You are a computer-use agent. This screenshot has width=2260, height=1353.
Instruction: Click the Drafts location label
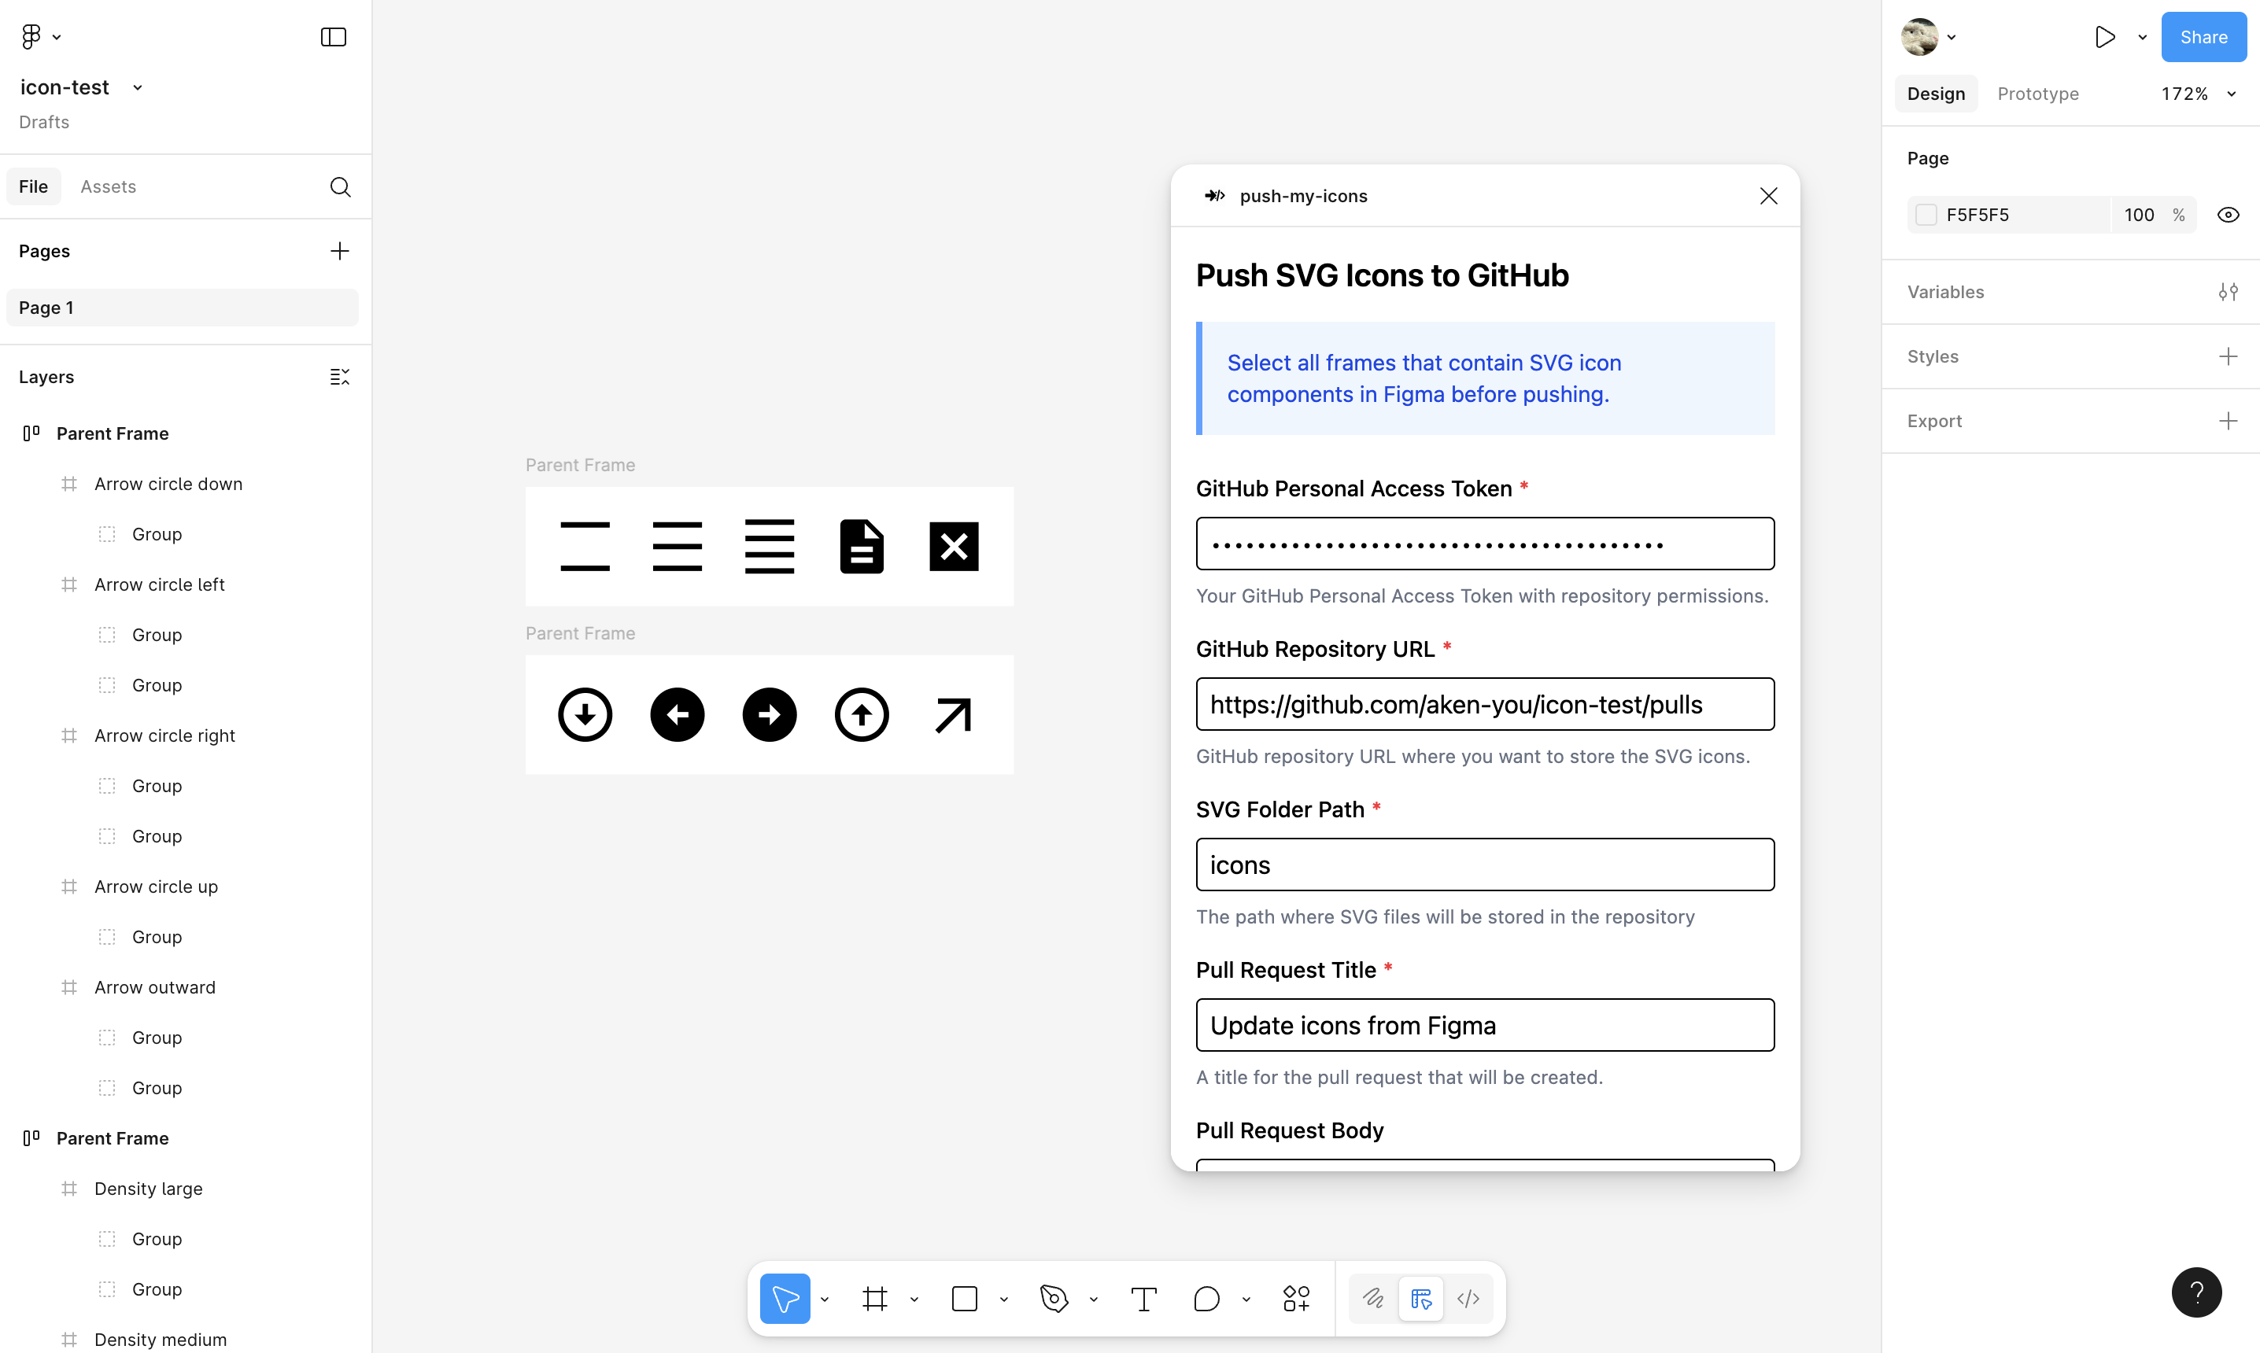click(x=44, y=122)
